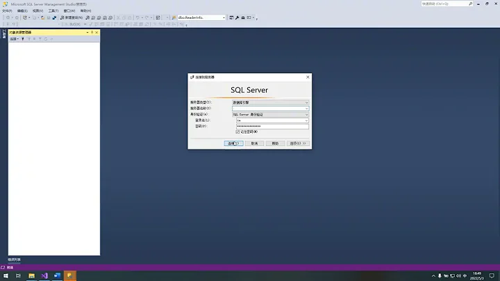The width and height of the screenshot is (500, 281).
Task: Open Object Explorer window position dropdown arrow
Action: click(87, 32)
